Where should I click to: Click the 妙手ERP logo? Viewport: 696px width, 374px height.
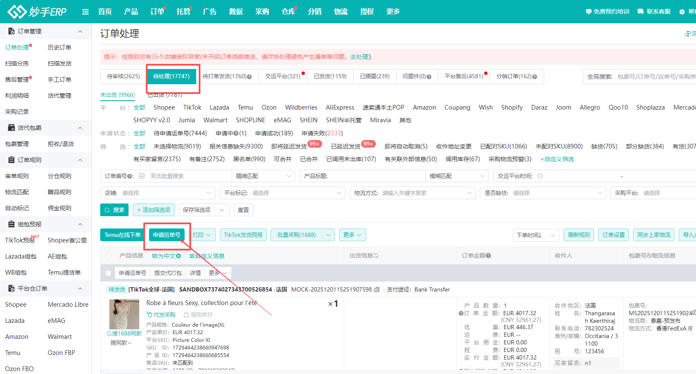(37, 11)
